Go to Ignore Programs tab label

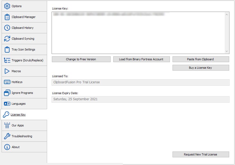pyautogui.click(x=22, y=93)
